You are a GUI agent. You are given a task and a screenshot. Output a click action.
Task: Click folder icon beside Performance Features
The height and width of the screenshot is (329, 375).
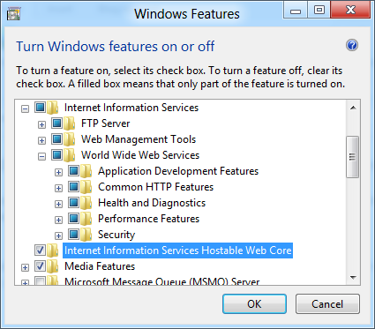[86, 219]
